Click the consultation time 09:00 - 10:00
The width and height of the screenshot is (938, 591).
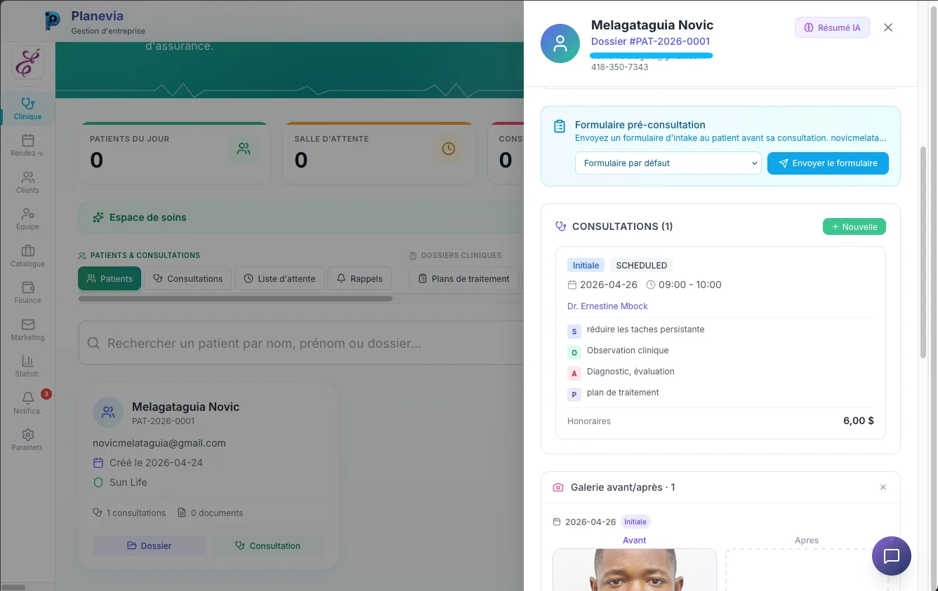tap(690, 285)
